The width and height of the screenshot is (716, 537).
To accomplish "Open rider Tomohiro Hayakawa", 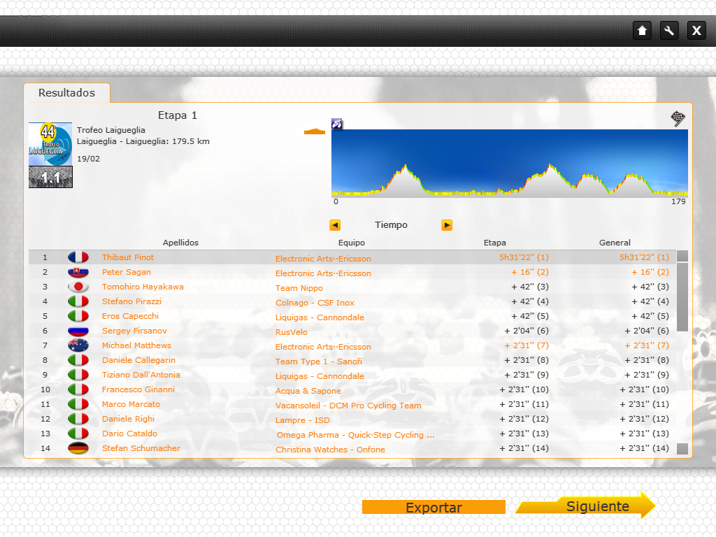I will coord(143,287).
